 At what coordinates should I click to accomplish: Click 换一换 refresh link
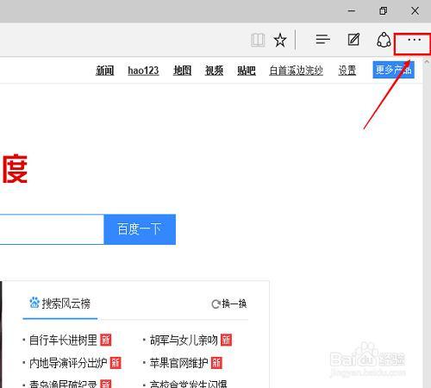pyautogui.click(x=229, y=304)
